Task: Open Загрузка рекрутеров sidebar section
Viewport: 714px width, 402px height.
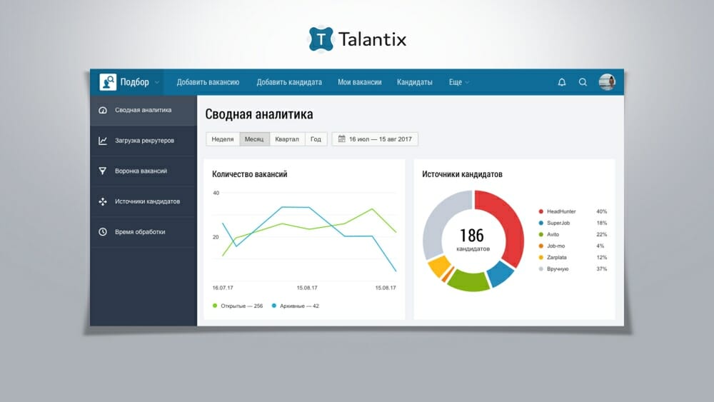Action: click(144, 141)
